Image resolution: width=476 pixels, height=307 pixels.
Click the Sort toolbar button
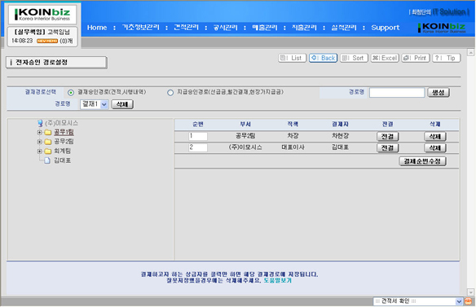354,58
